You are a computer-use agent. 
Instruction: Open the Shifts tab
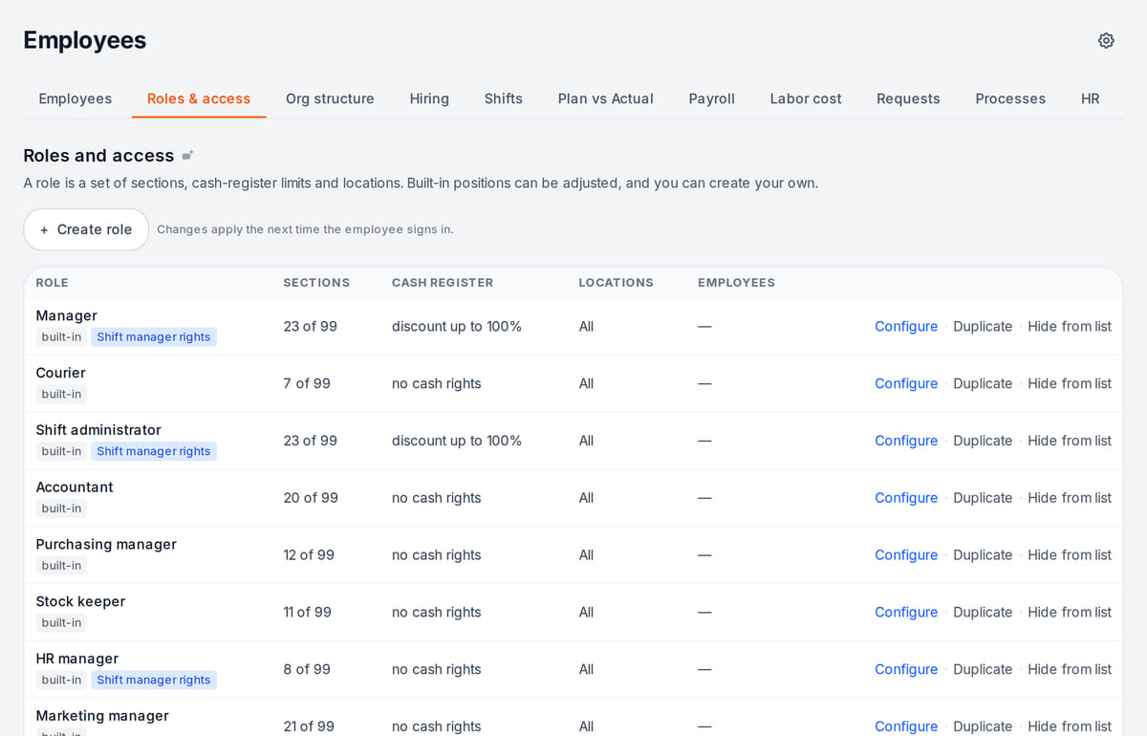tap(504, 98)
